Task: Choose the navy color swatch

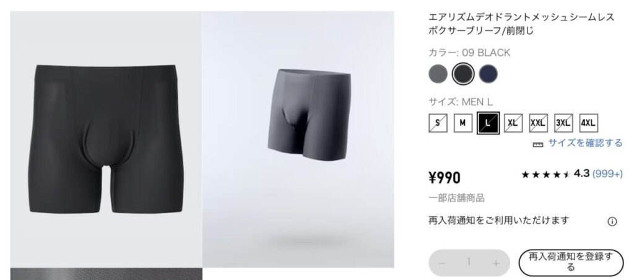Action: coord(488,74)
